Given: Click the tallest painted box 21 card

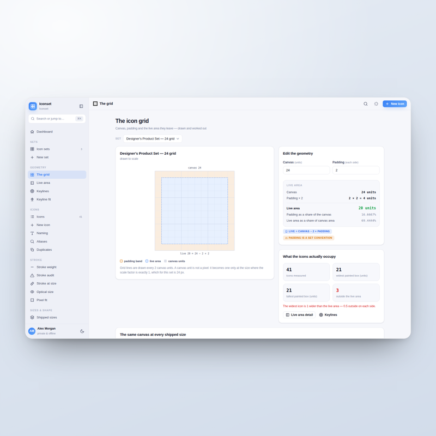Looking at the screenshot, I should (x=306, y=293).
